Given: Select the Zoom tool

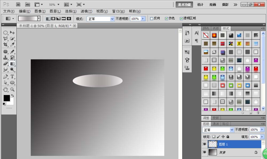Looking at the screenshot, I should 12,89.
